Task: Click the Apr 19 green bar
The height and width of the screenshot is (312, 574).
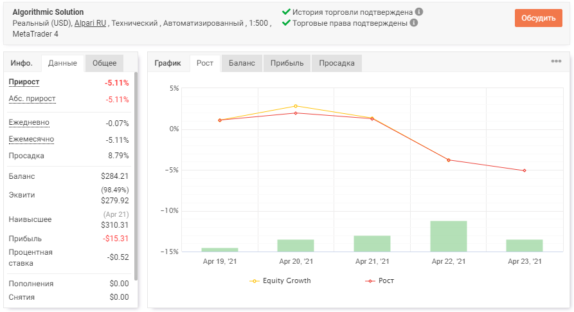Action: click(x=220, y=250)
